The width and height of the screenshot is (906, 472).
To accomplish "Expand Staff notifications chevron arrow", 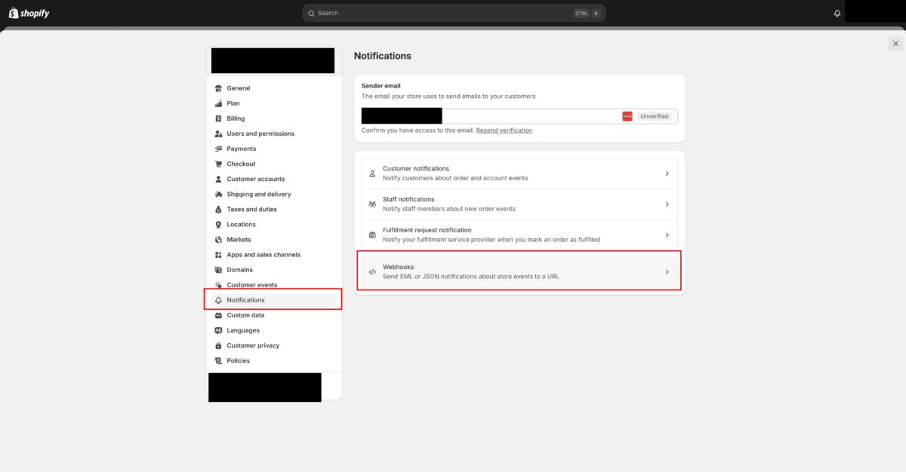I will (x=667, y=204).
